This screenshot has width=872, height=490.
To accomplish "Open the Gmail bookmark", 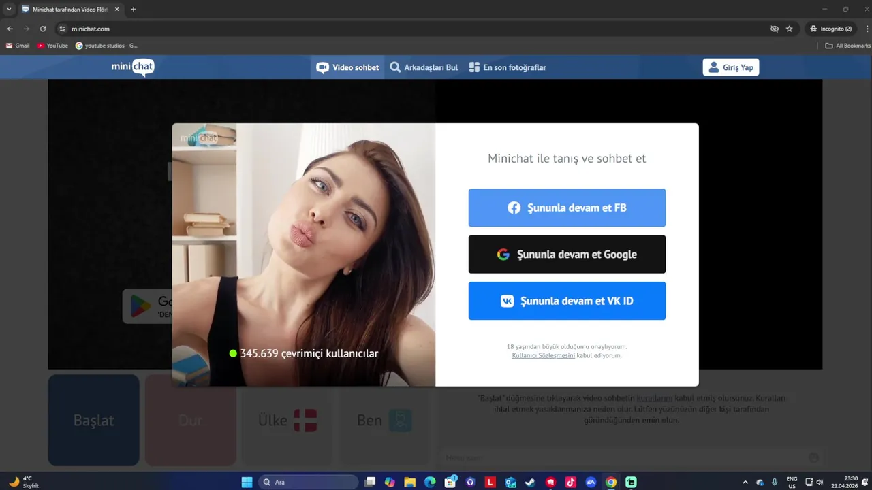I will tap(18, 46).
